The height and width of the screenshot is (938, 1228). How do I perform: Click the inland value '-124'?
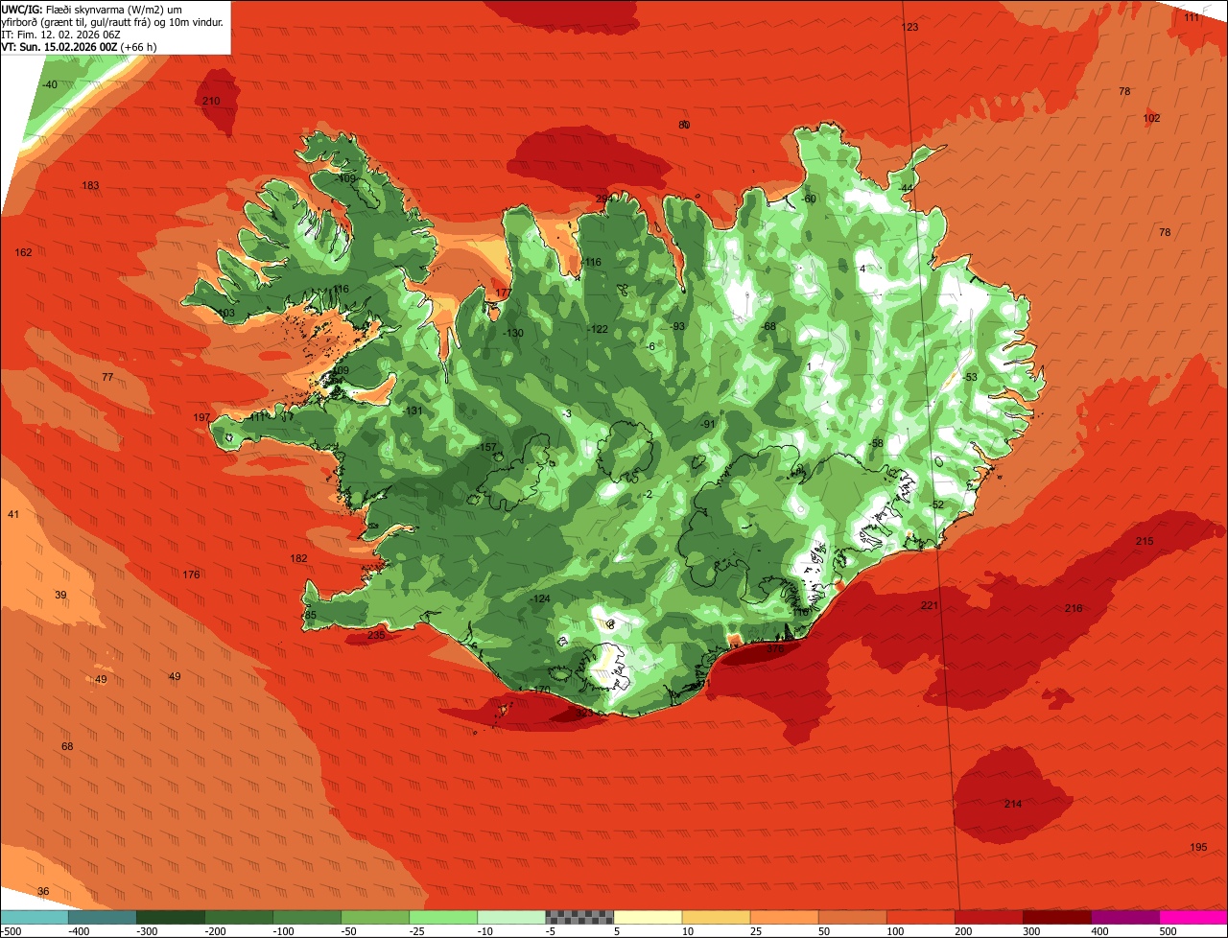coord(540,599)
